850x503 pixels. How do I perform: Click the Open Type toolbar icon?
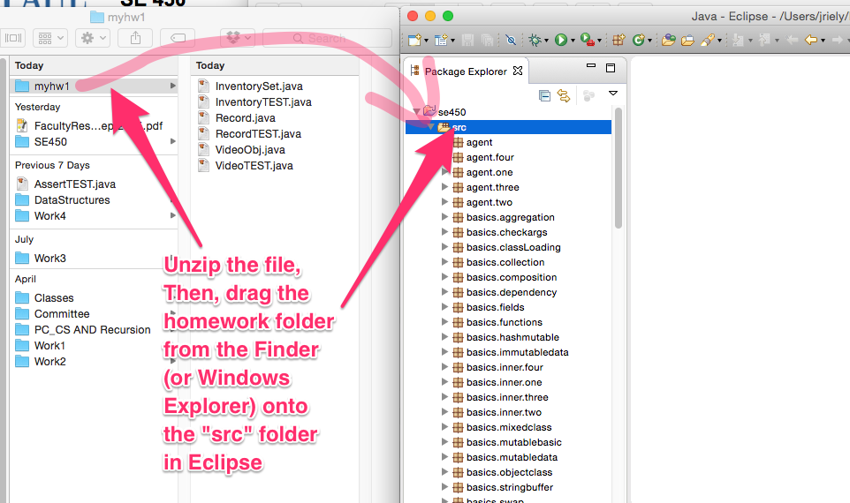[x=668, y=40]
